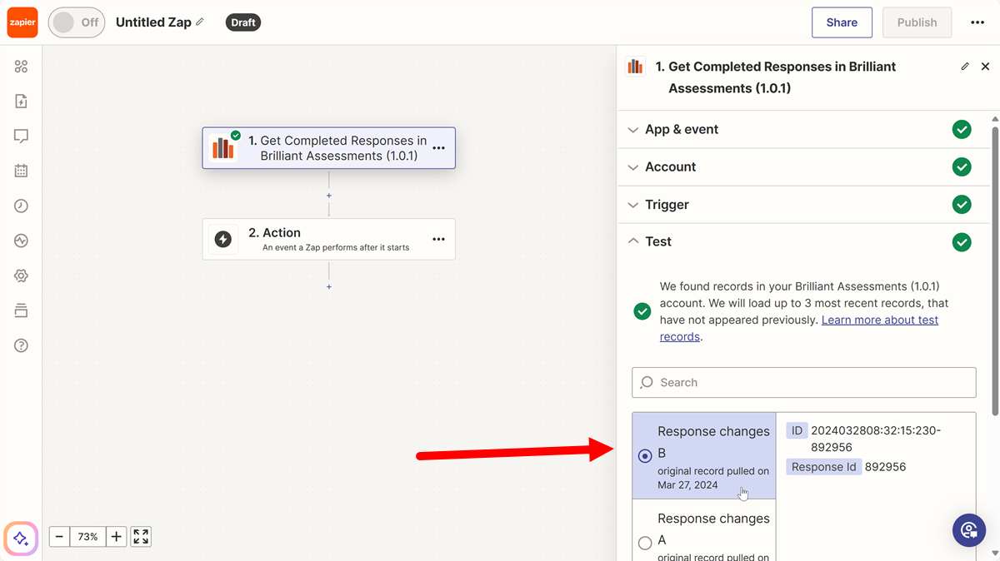Collapse the Test section

pyautogui.click(x=658, y=241)
